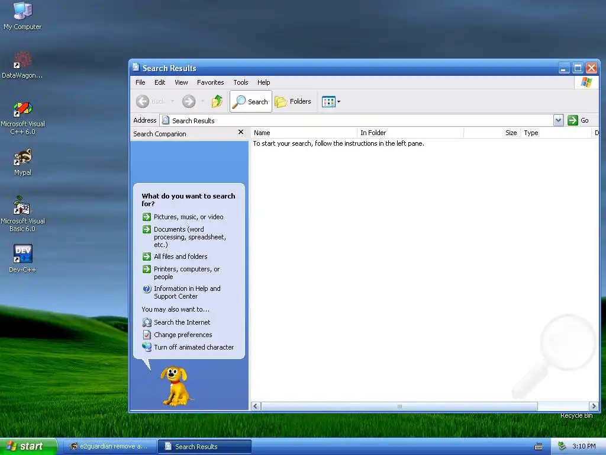Launch the Mypal browser shortcut

[x=22, y=162]
